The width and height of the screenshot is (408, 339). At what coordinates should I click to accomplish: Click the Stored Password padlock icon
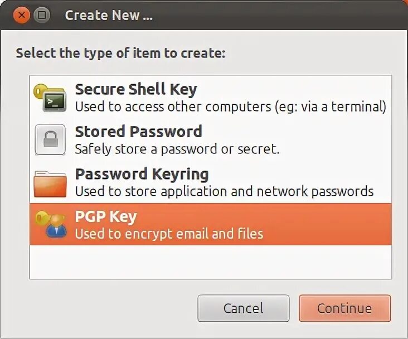50,140
